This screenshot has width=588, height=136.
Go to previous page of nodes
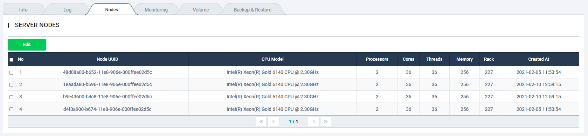pyautogui.click(x=273, y=121)
